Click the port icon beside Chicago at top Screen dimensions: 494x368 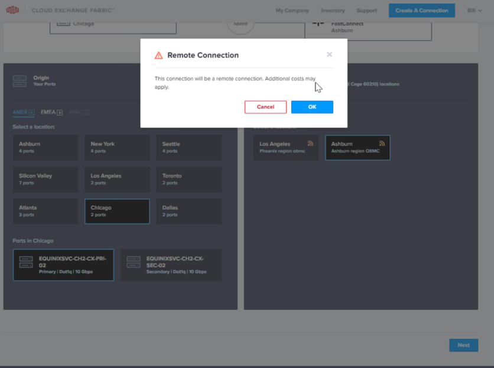click(x=63, y=24)
